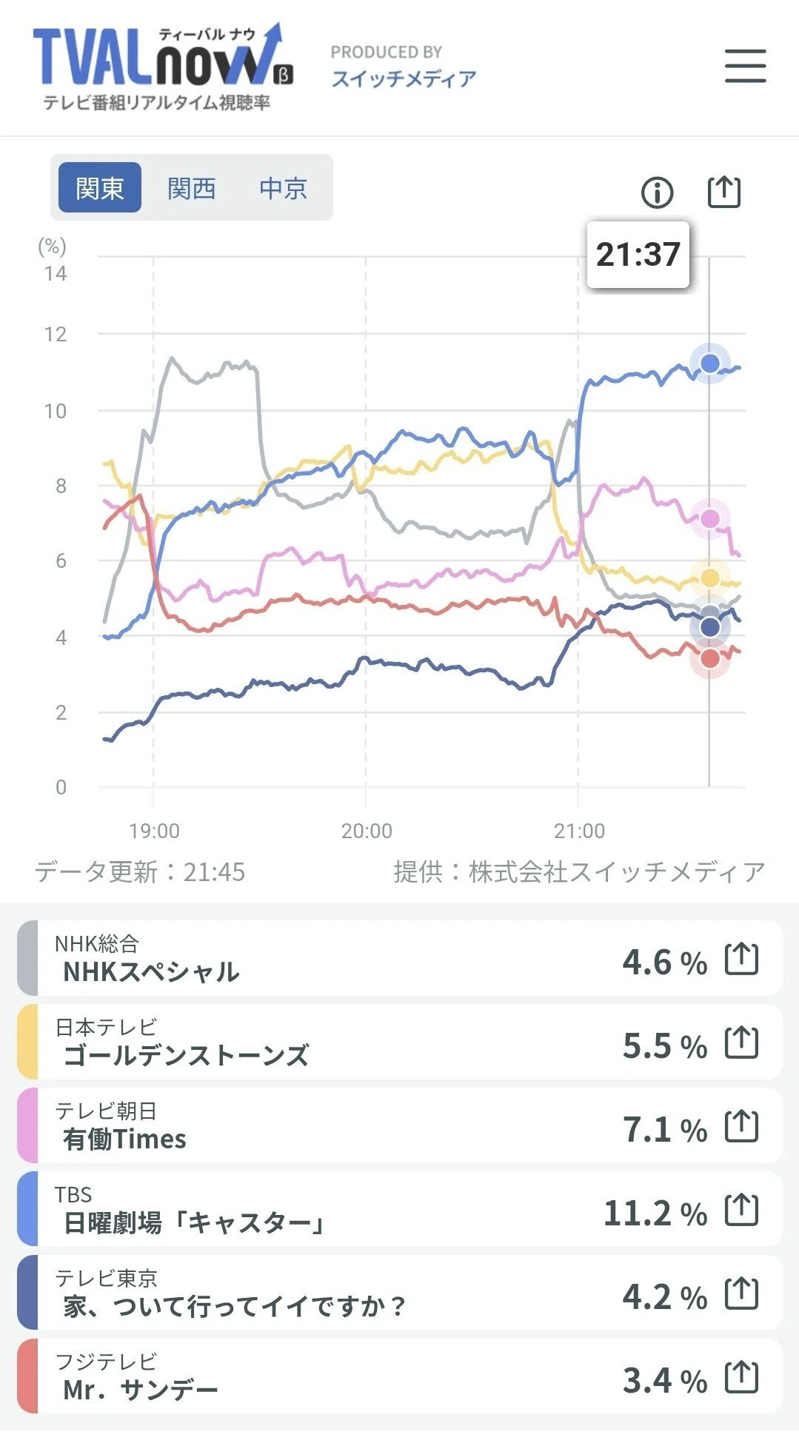This screenshot has width=799, height=1446.
Task: Share the Mr.サンデー rating
Action: click(x=741, y=1377)
